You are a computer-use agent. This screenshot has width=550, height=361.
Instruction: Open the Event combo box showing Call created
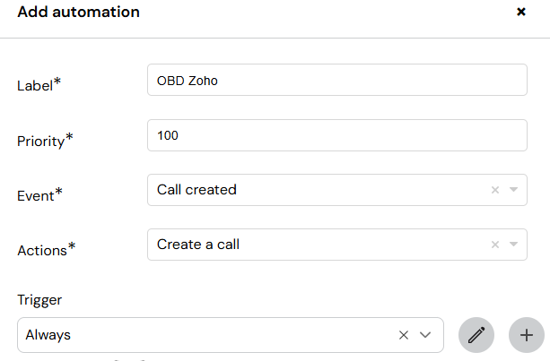(x=337, y=190)
